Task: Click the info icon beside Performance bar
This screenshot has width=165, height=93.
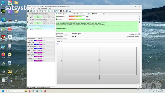Action: pyautogui.click(x=139, y=17)
